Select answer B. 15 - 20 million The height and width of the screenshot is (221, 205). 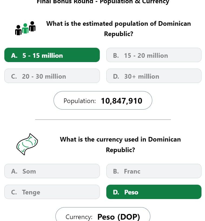pyautogui.click(x=154, y=55)
